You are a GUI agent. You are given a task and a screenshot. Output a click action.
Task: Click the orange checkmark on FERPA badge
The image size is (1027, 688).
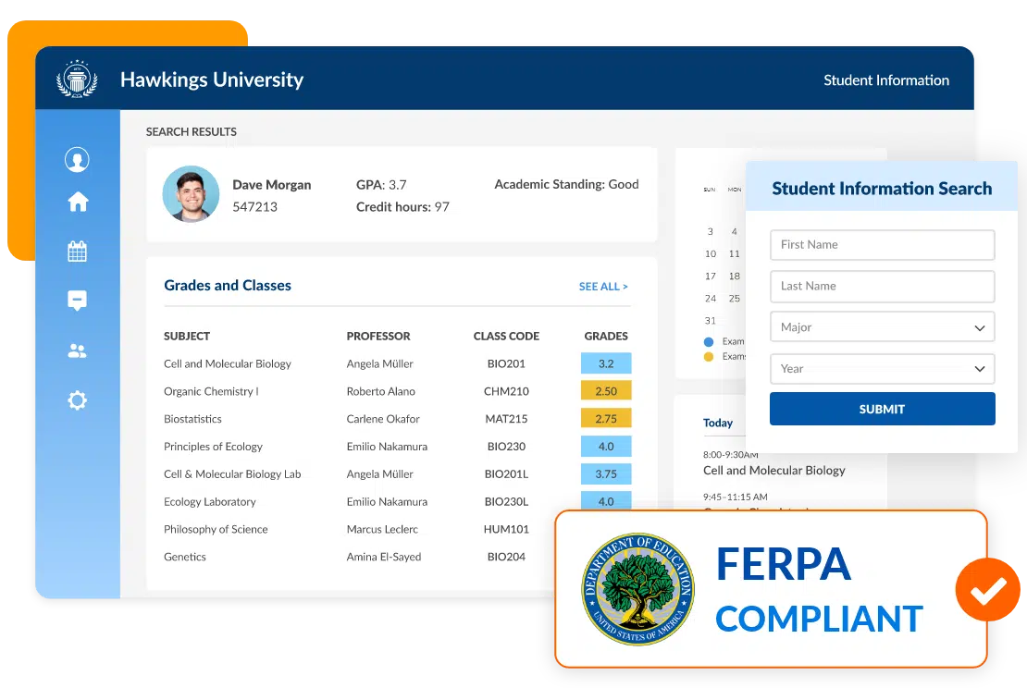pos(988,589)
